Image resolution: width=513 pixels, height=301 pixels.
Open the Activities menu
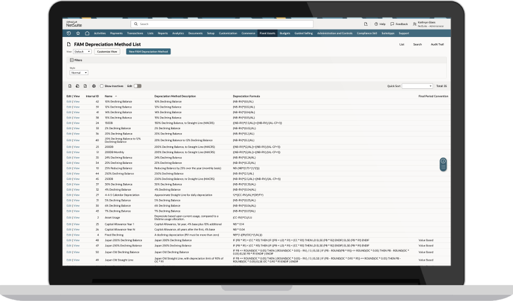[100, 34]
